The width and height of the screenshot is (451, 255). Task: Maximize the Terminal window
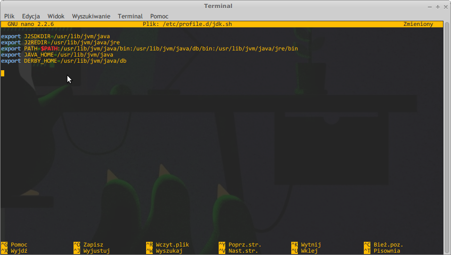point(438,7)
